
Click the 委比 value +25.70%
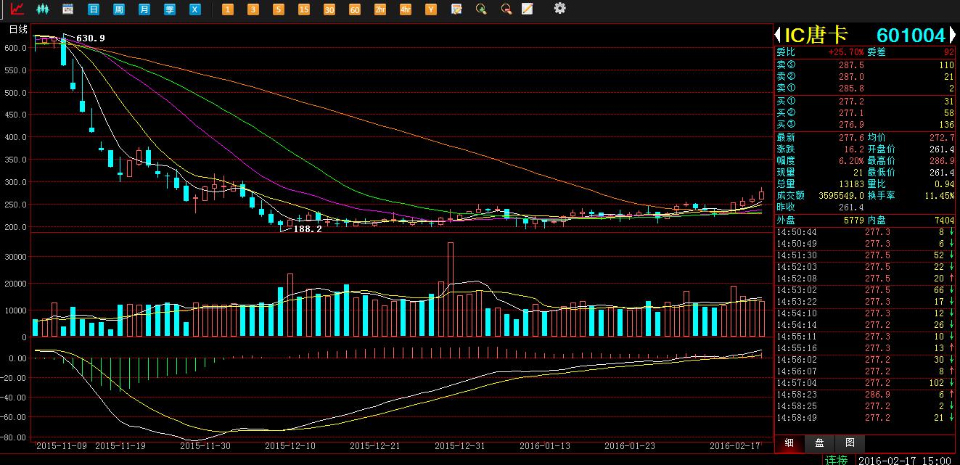pyautogui.click(x=846, y=52)
